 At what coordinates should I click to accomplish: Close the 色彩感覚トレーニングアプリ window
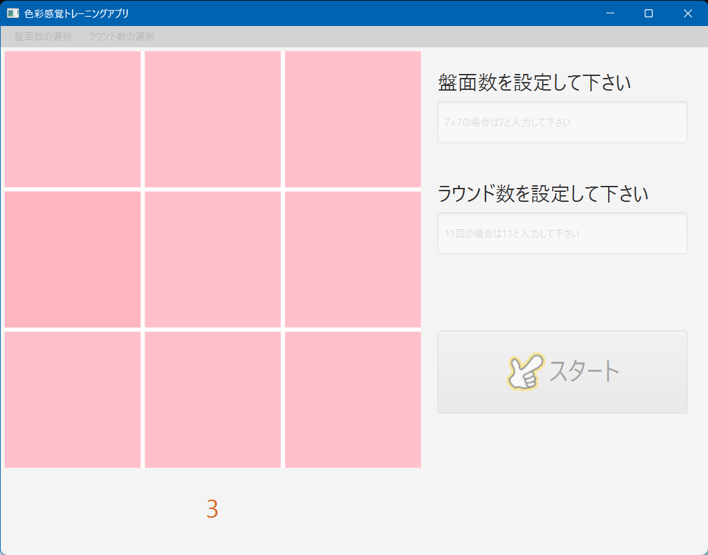coord(688,13)
